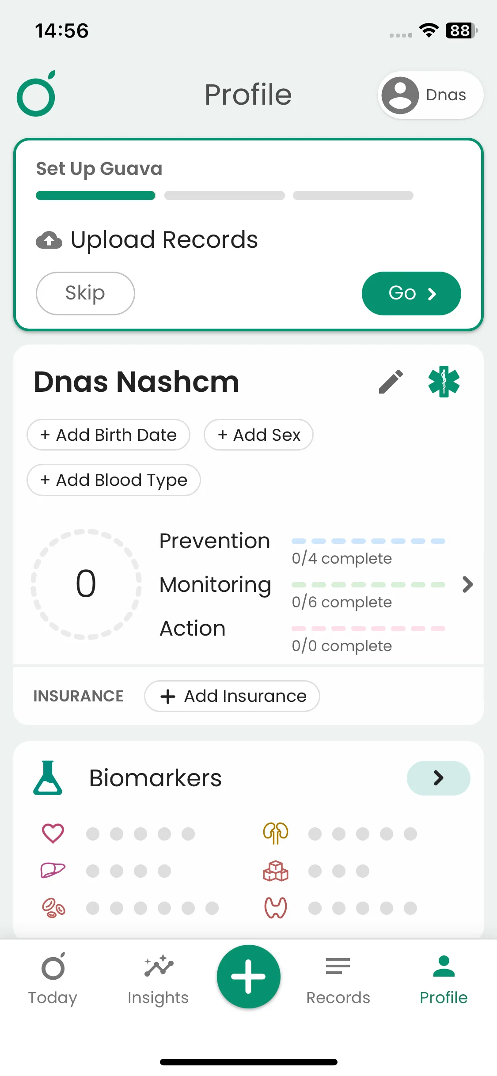Select the liver biomarker category icon
This screenshot has height=1076, width=497.
pyautogui.click(x=53, y=871)
